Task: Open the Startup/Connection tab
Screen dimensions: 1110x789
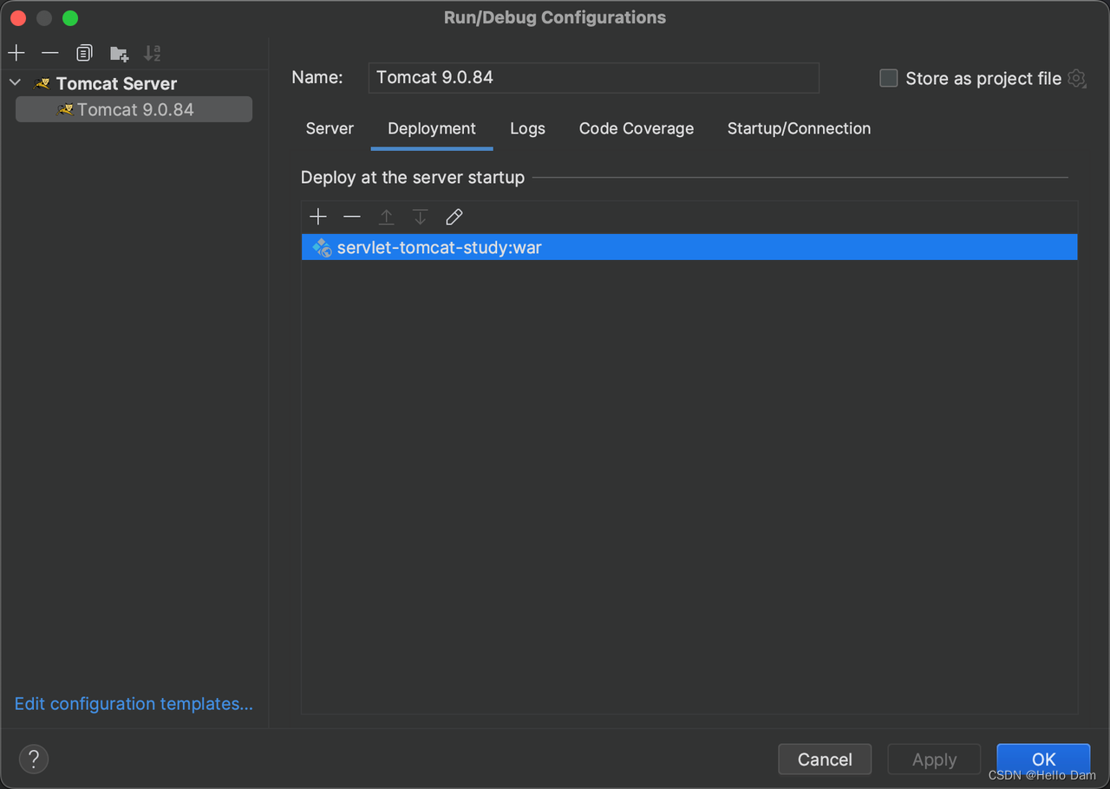Action: [x=799, y=128]
